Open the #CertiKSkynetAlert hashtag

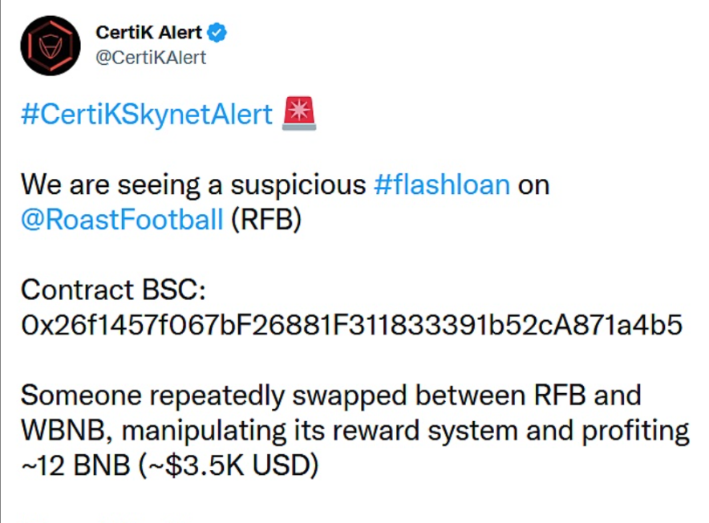(x=147, y=115)
